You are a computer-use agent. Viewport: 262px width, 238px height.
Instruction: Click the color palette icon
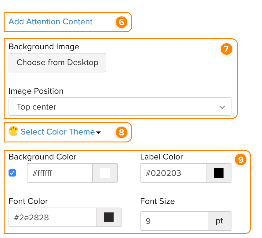pos(13,131)
